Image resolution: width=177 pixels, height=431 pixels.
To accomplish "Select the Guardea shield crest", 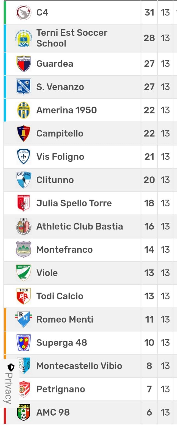I will [x=24, y=64].
